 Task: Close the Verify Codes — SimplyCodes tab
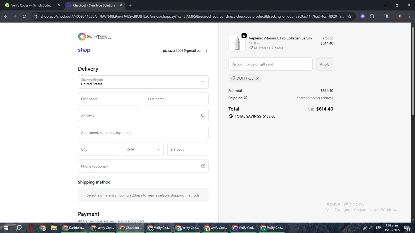point(59,5)
